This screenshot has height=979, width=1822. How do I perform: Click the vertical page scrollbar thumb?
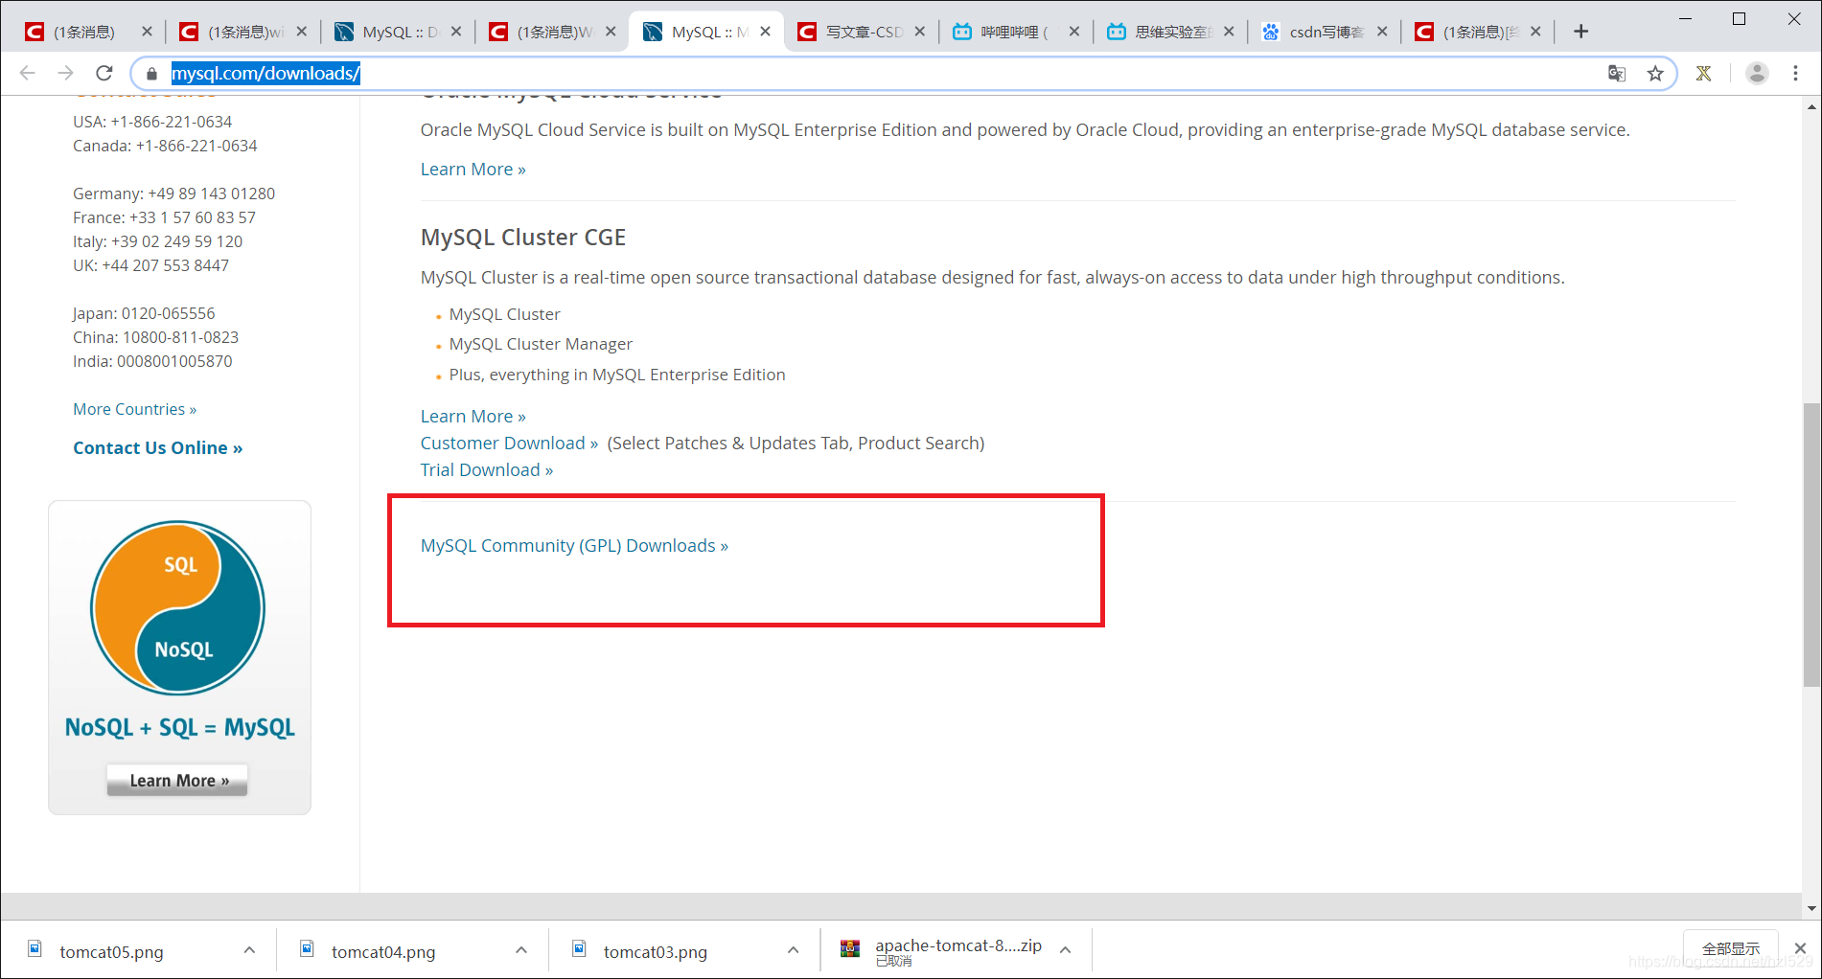point(1810,544)
